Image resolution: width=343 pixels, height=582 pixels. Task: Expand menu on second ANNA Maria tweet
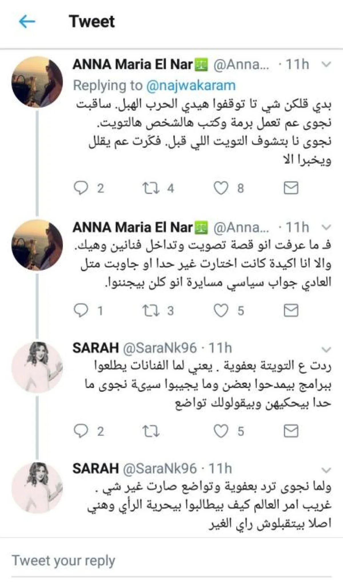point(326,227)
